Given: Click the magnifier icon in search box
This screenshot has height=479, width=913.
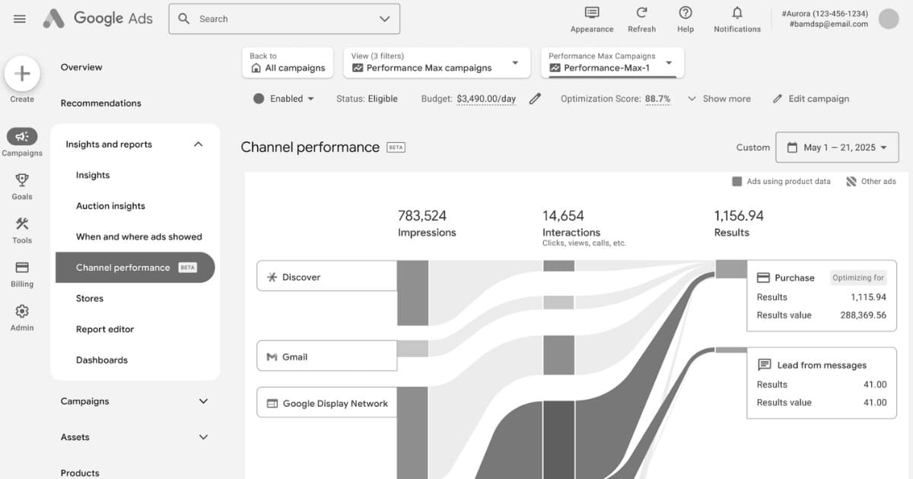Looking at the screenshot, I should tap(184, 19).
